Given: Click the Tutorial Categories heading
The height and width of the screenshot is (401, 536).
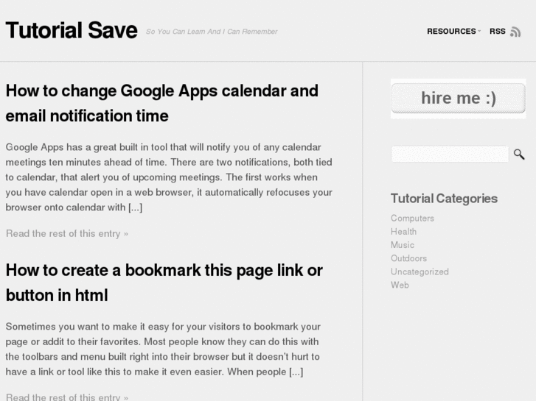Looking at the screenshot, I should pos(444,198).
